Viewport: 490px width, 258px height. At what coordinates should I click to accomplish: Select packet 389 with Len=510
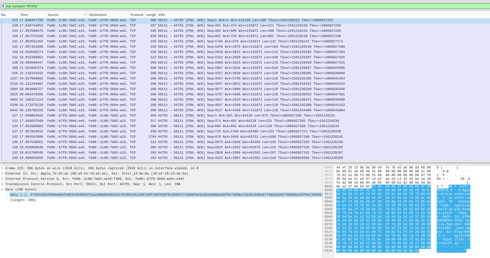(x=245, y=68)
